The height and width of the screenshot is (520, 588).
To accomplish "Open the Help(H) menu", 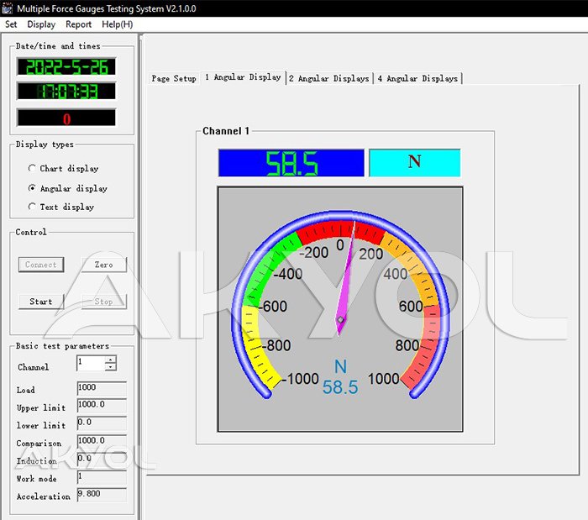I will (117, 24).
